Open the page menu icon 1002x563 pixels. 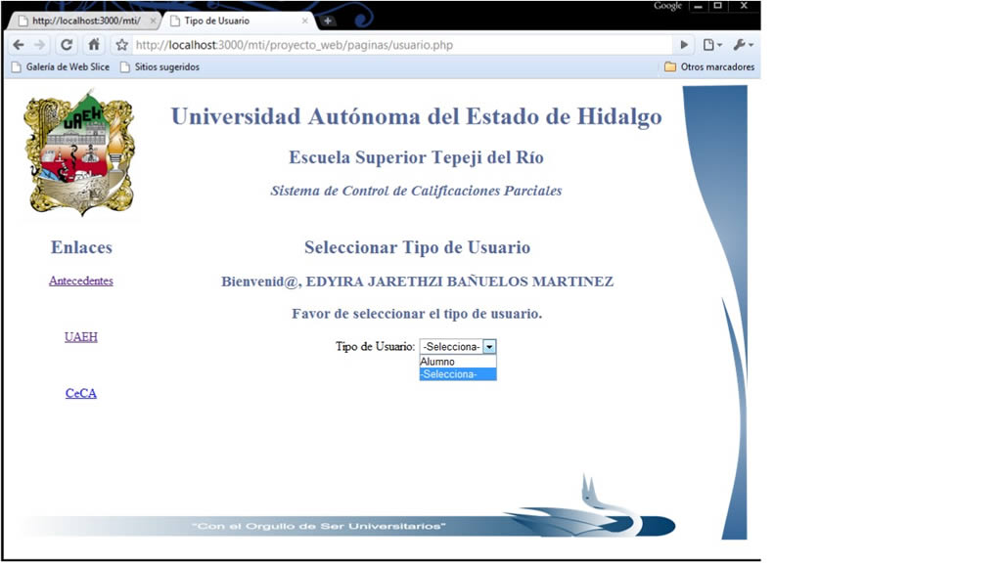point(712,45)
